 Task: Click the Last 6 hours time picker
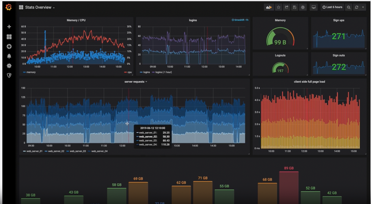click(x=332, y=7)
